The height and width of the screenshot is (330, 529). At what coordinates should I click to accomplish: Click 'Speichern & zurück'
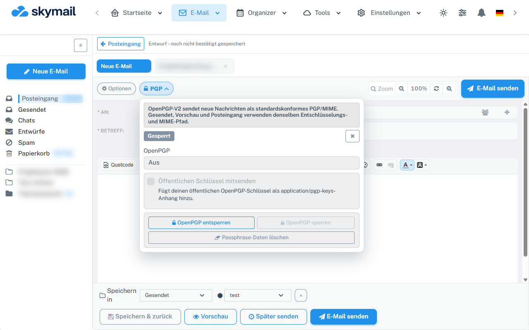(140, 317)
